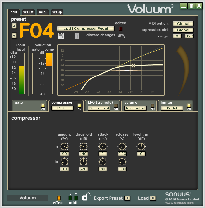The image size is (205, 208).
Task: Click the green up-arrow window button
Action: [x=191, y=6]
